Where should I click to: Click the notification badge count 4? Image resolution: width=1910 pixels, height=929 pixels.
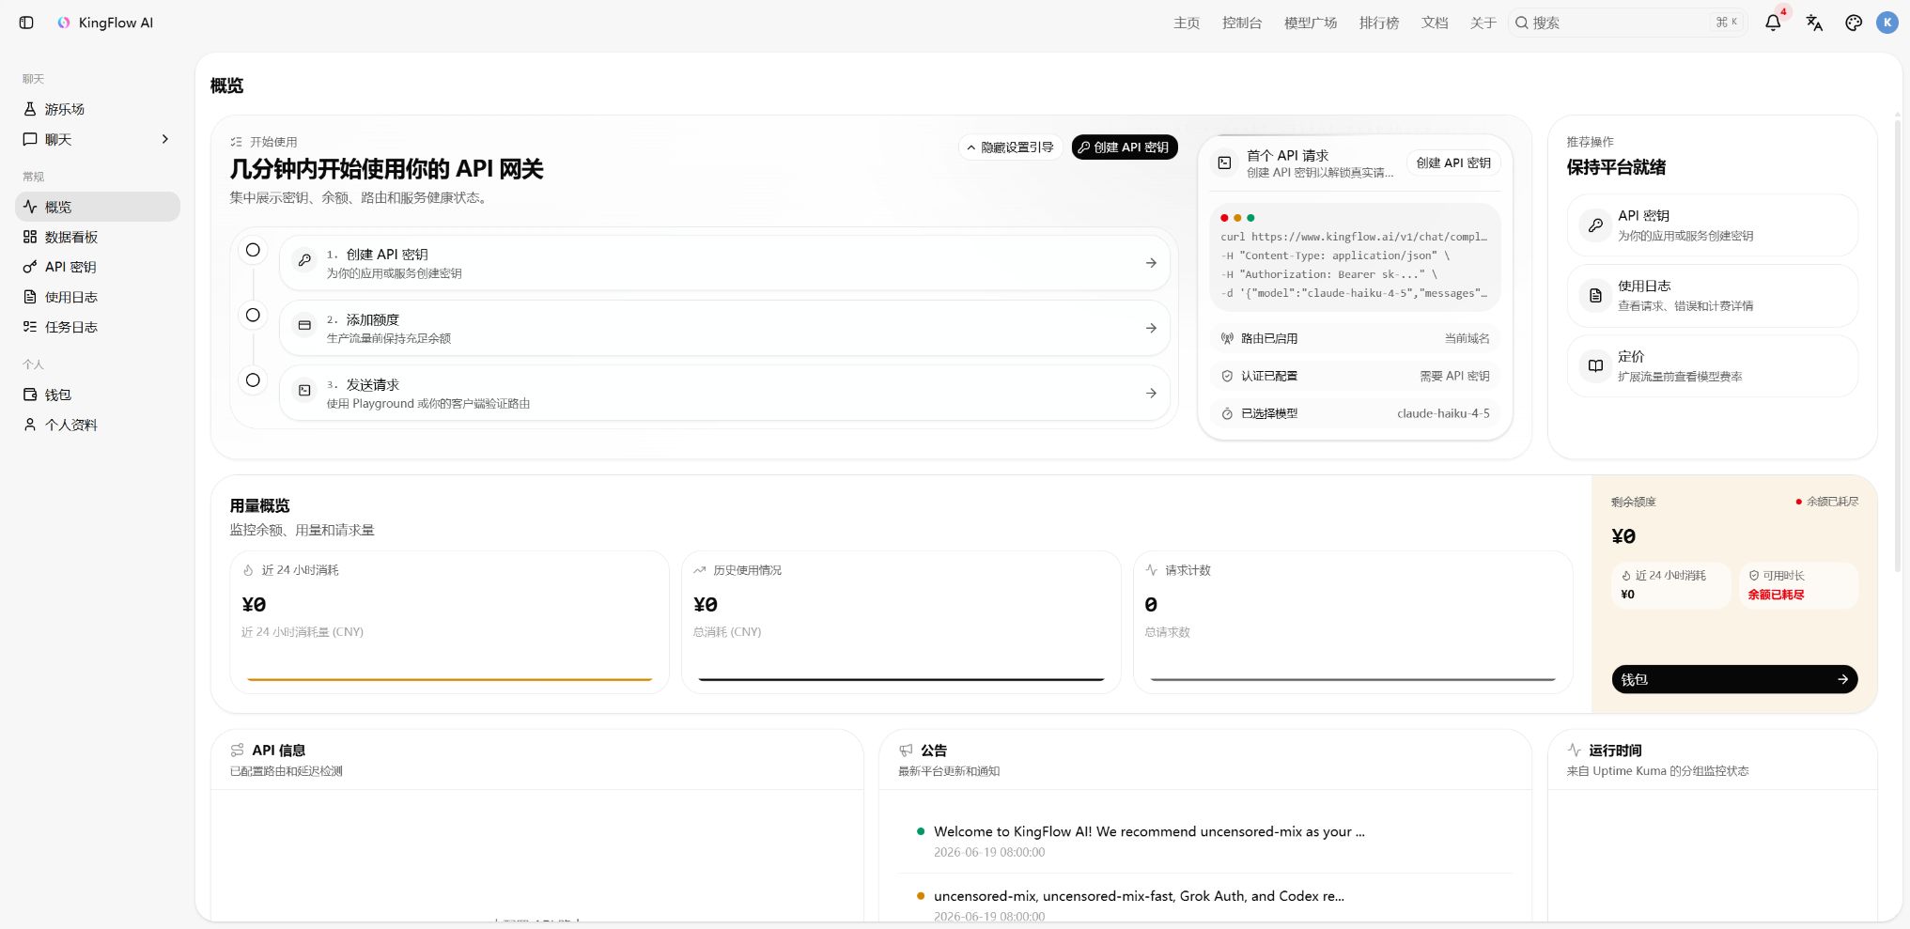[1783, 12]
